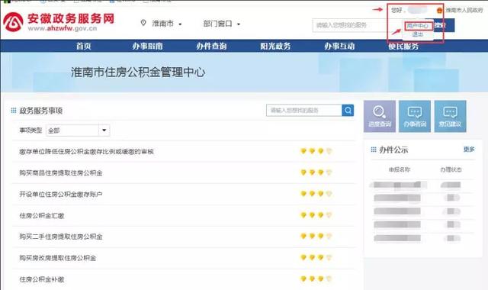The height and width of the screenshot is (290, 488).
Task: Focus the 政务服务事项 search input field
Action: coord(304,110)
